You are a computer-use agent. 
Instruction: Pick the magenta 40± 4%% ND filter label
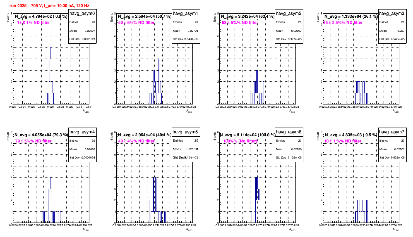[137, 141]
